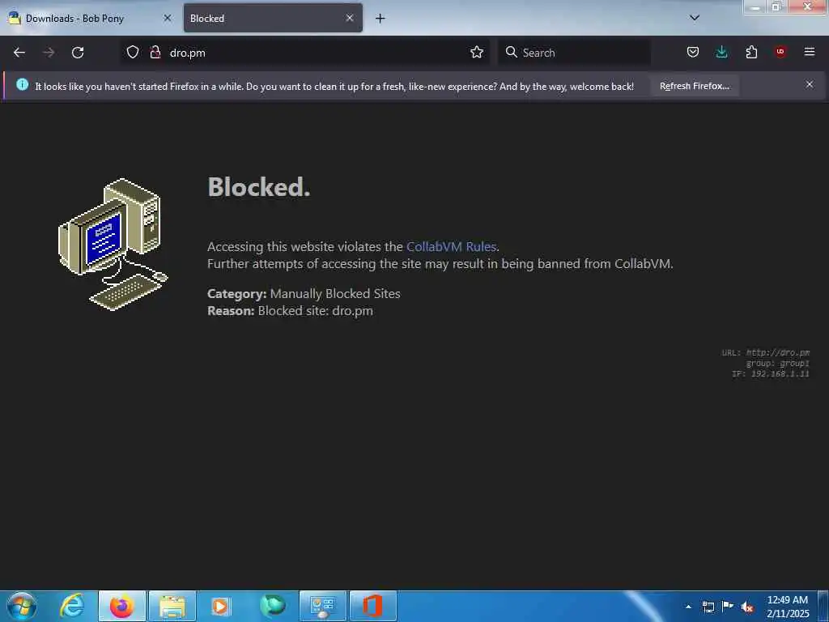Focus the Search input field
Viewport: 829px width, 622px height.
click(x=574, y=53)
